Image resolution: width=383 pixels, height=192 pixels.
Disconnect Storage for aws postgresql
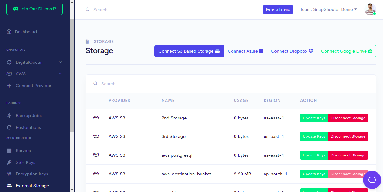348,155
